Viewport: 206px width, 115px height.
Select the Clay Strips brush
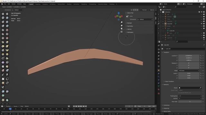[x=7, y=18]
